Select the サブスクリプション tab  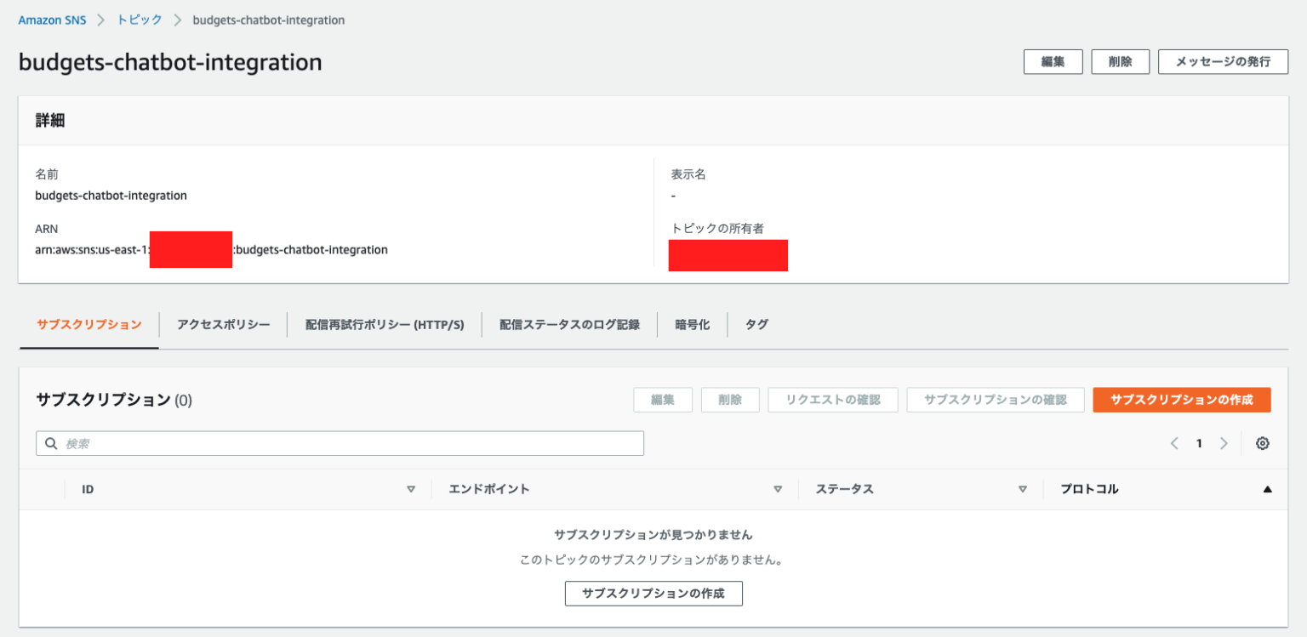(89, 324)
